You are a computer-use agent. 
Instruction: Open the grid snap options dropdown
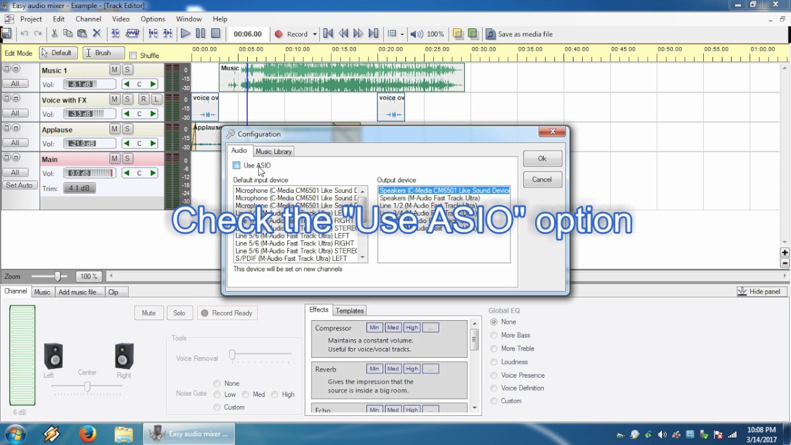point(402,34)
